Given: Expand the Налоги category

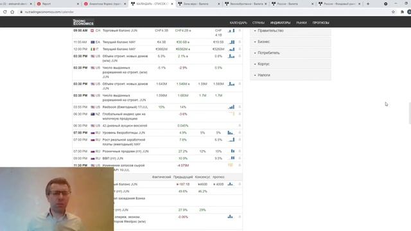Looking at the screenshot, I should (x=290, y=75).
